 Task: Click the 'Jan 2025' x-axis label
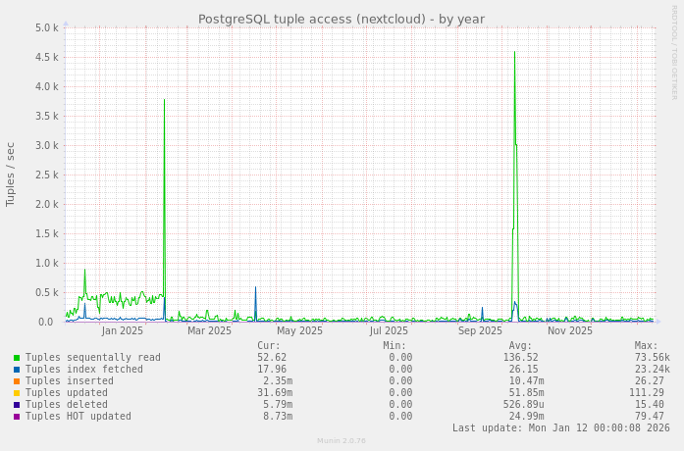[x=122, y=330]
